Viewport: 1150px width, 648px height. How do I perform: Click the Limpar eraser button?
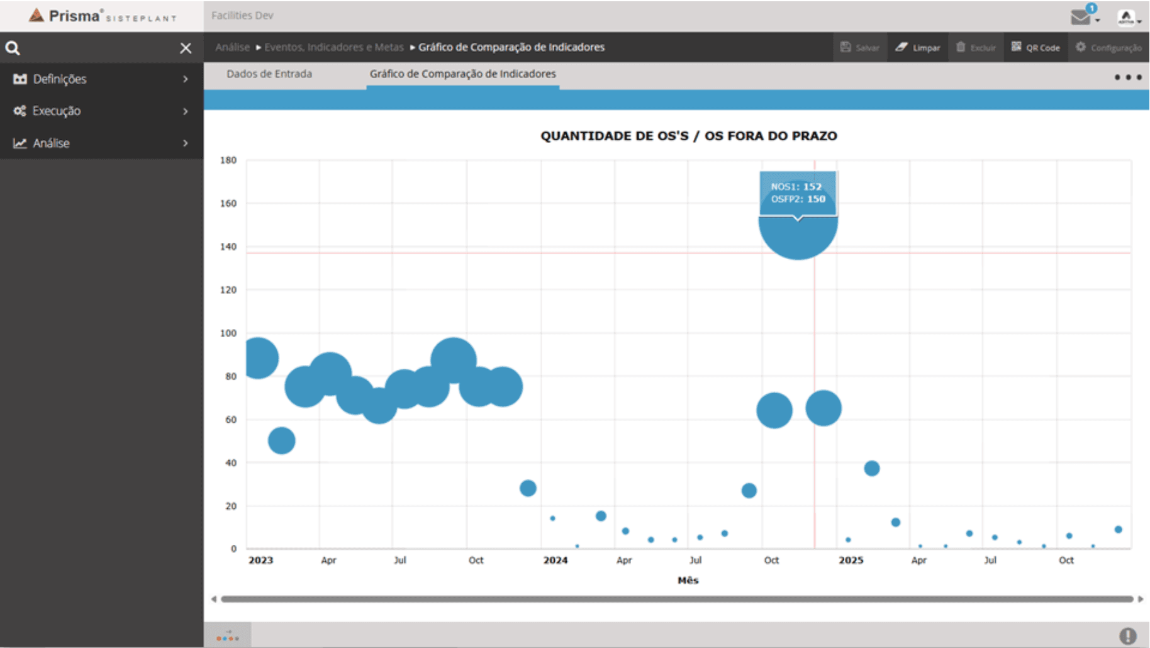click(918, 47)
